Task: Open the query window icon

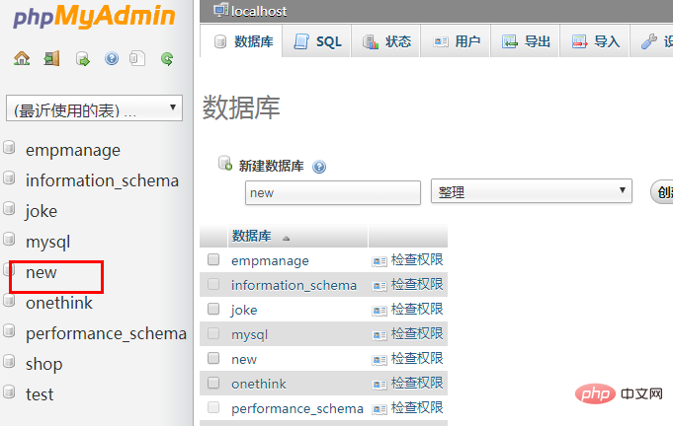Action: coord(82,58)
